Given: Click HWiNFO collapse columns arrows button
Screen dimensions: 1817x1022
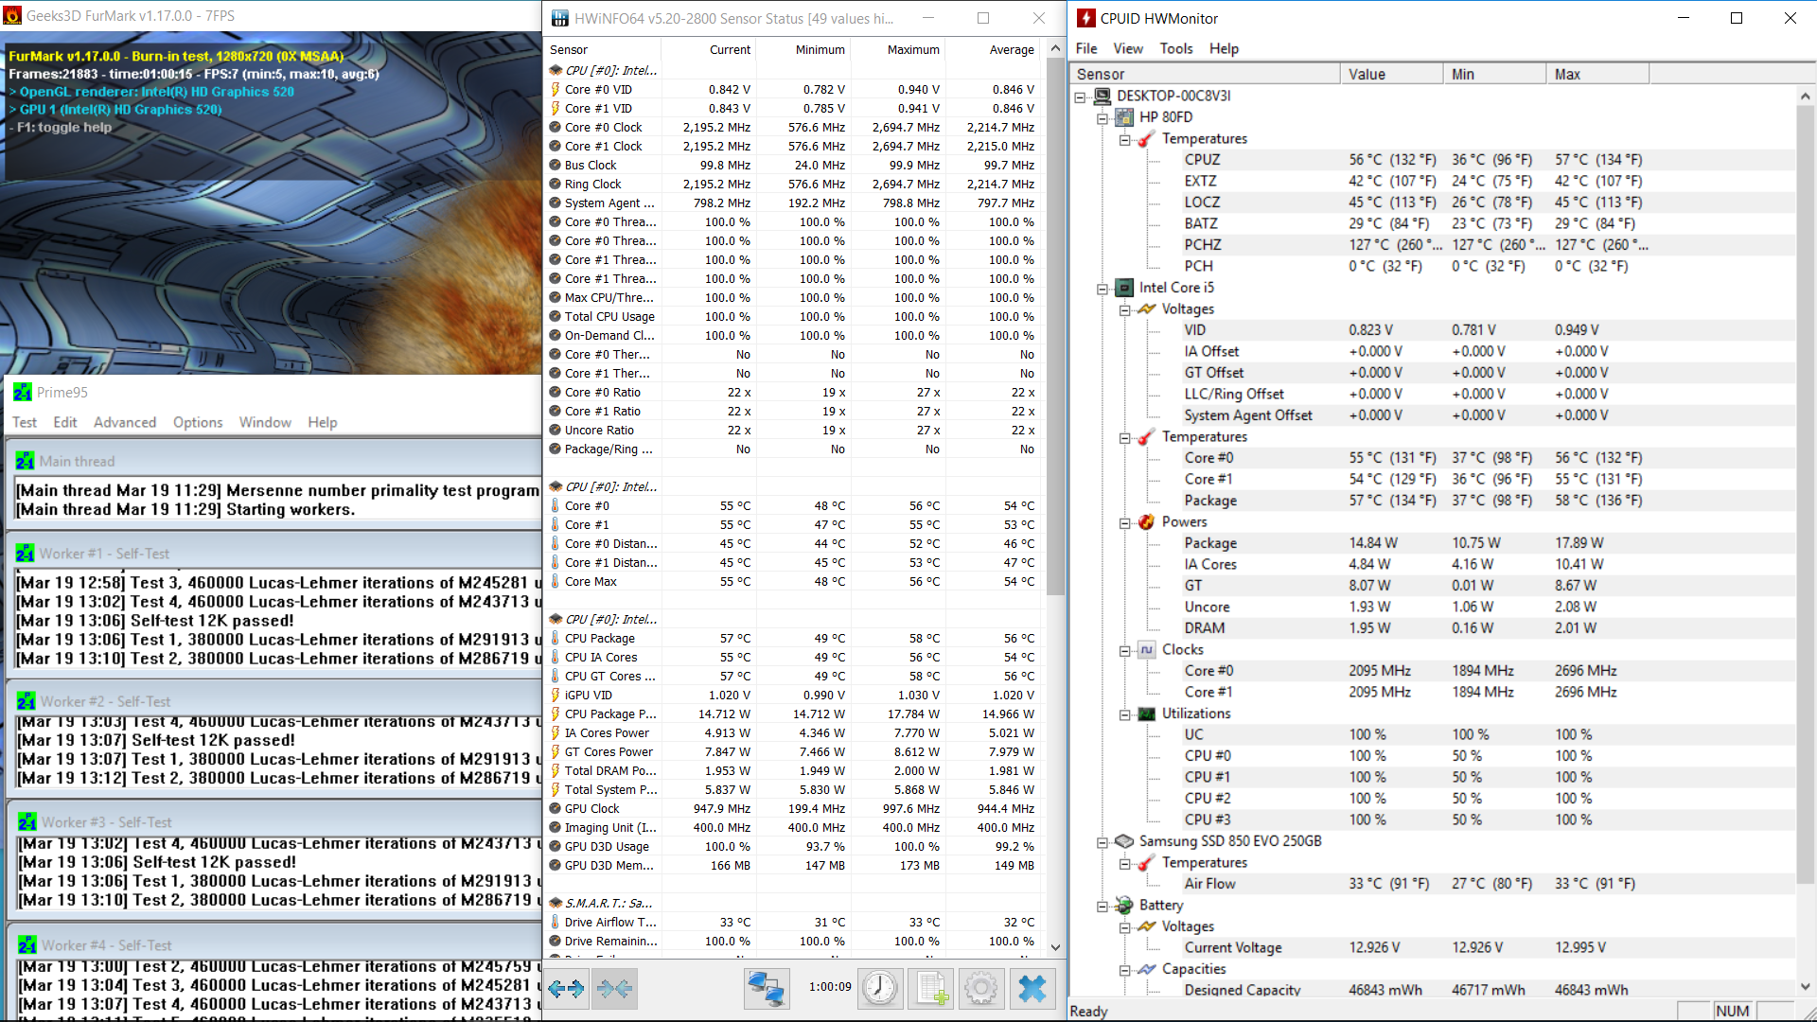Looking at the screenshot, I should click(614, 989).
